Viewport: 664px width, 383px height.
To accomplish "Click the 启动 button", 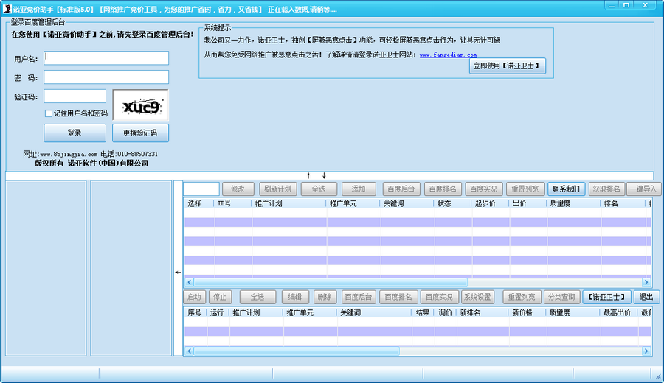I will [194, 297].
